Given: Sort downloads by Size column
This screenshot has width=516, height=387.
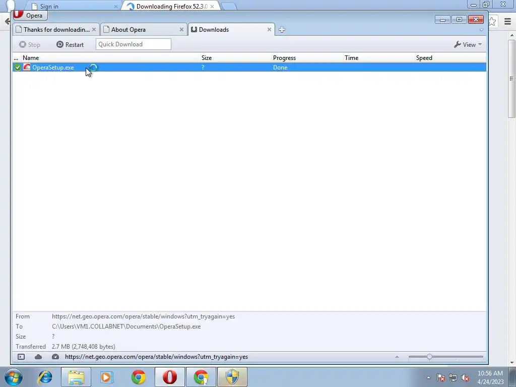Looking at the screenshot, I should point(236,57).
